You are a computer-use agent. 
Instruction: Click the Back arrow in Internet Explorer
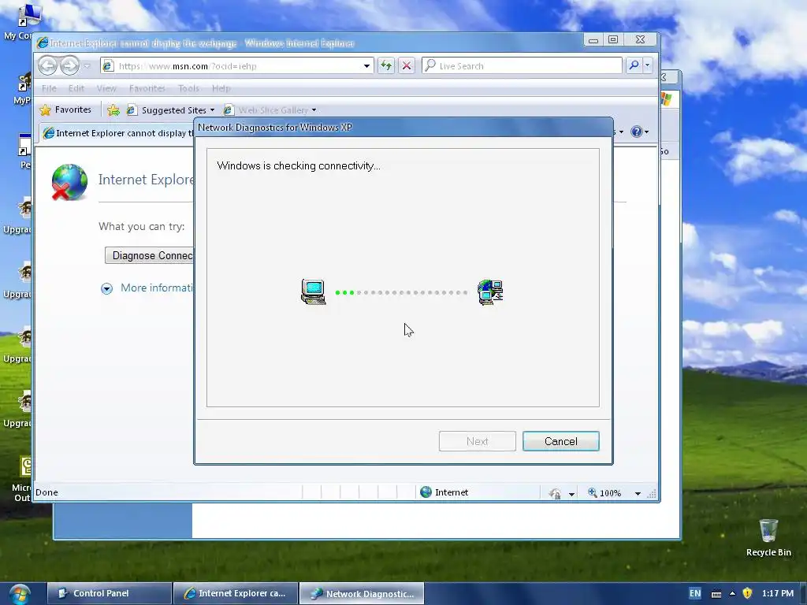[48, 66]
